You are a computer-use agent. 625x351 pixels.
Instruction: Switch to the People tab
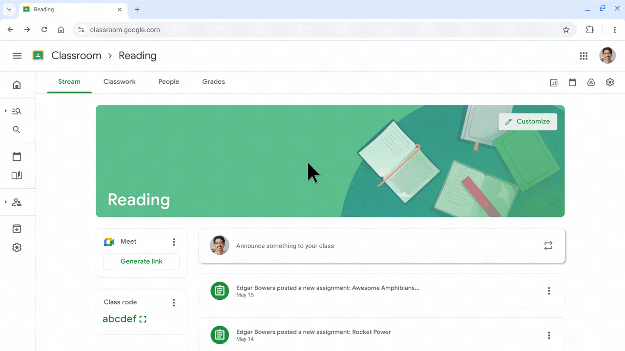[169, 82]
